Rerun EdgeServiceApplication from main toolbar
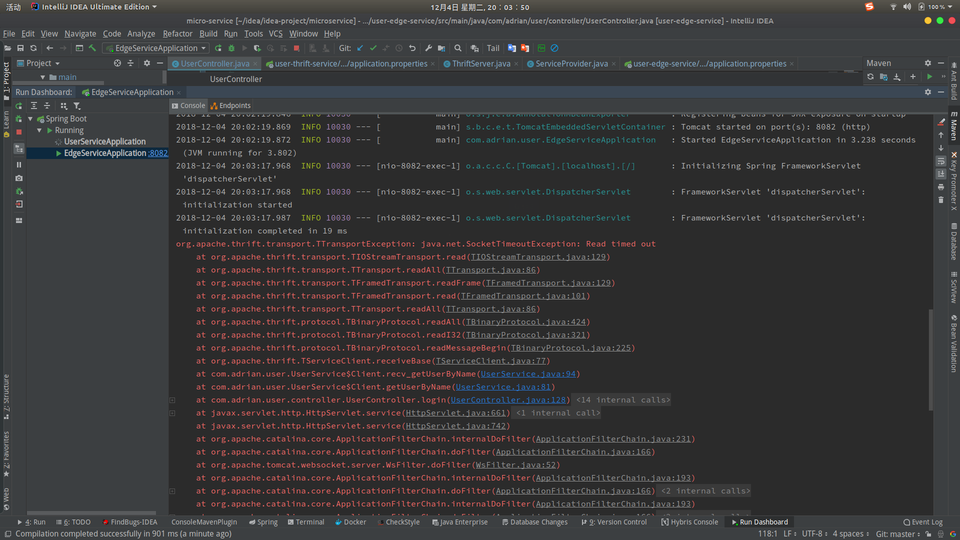This screenshot has height=540, width=960. [218, 48]
